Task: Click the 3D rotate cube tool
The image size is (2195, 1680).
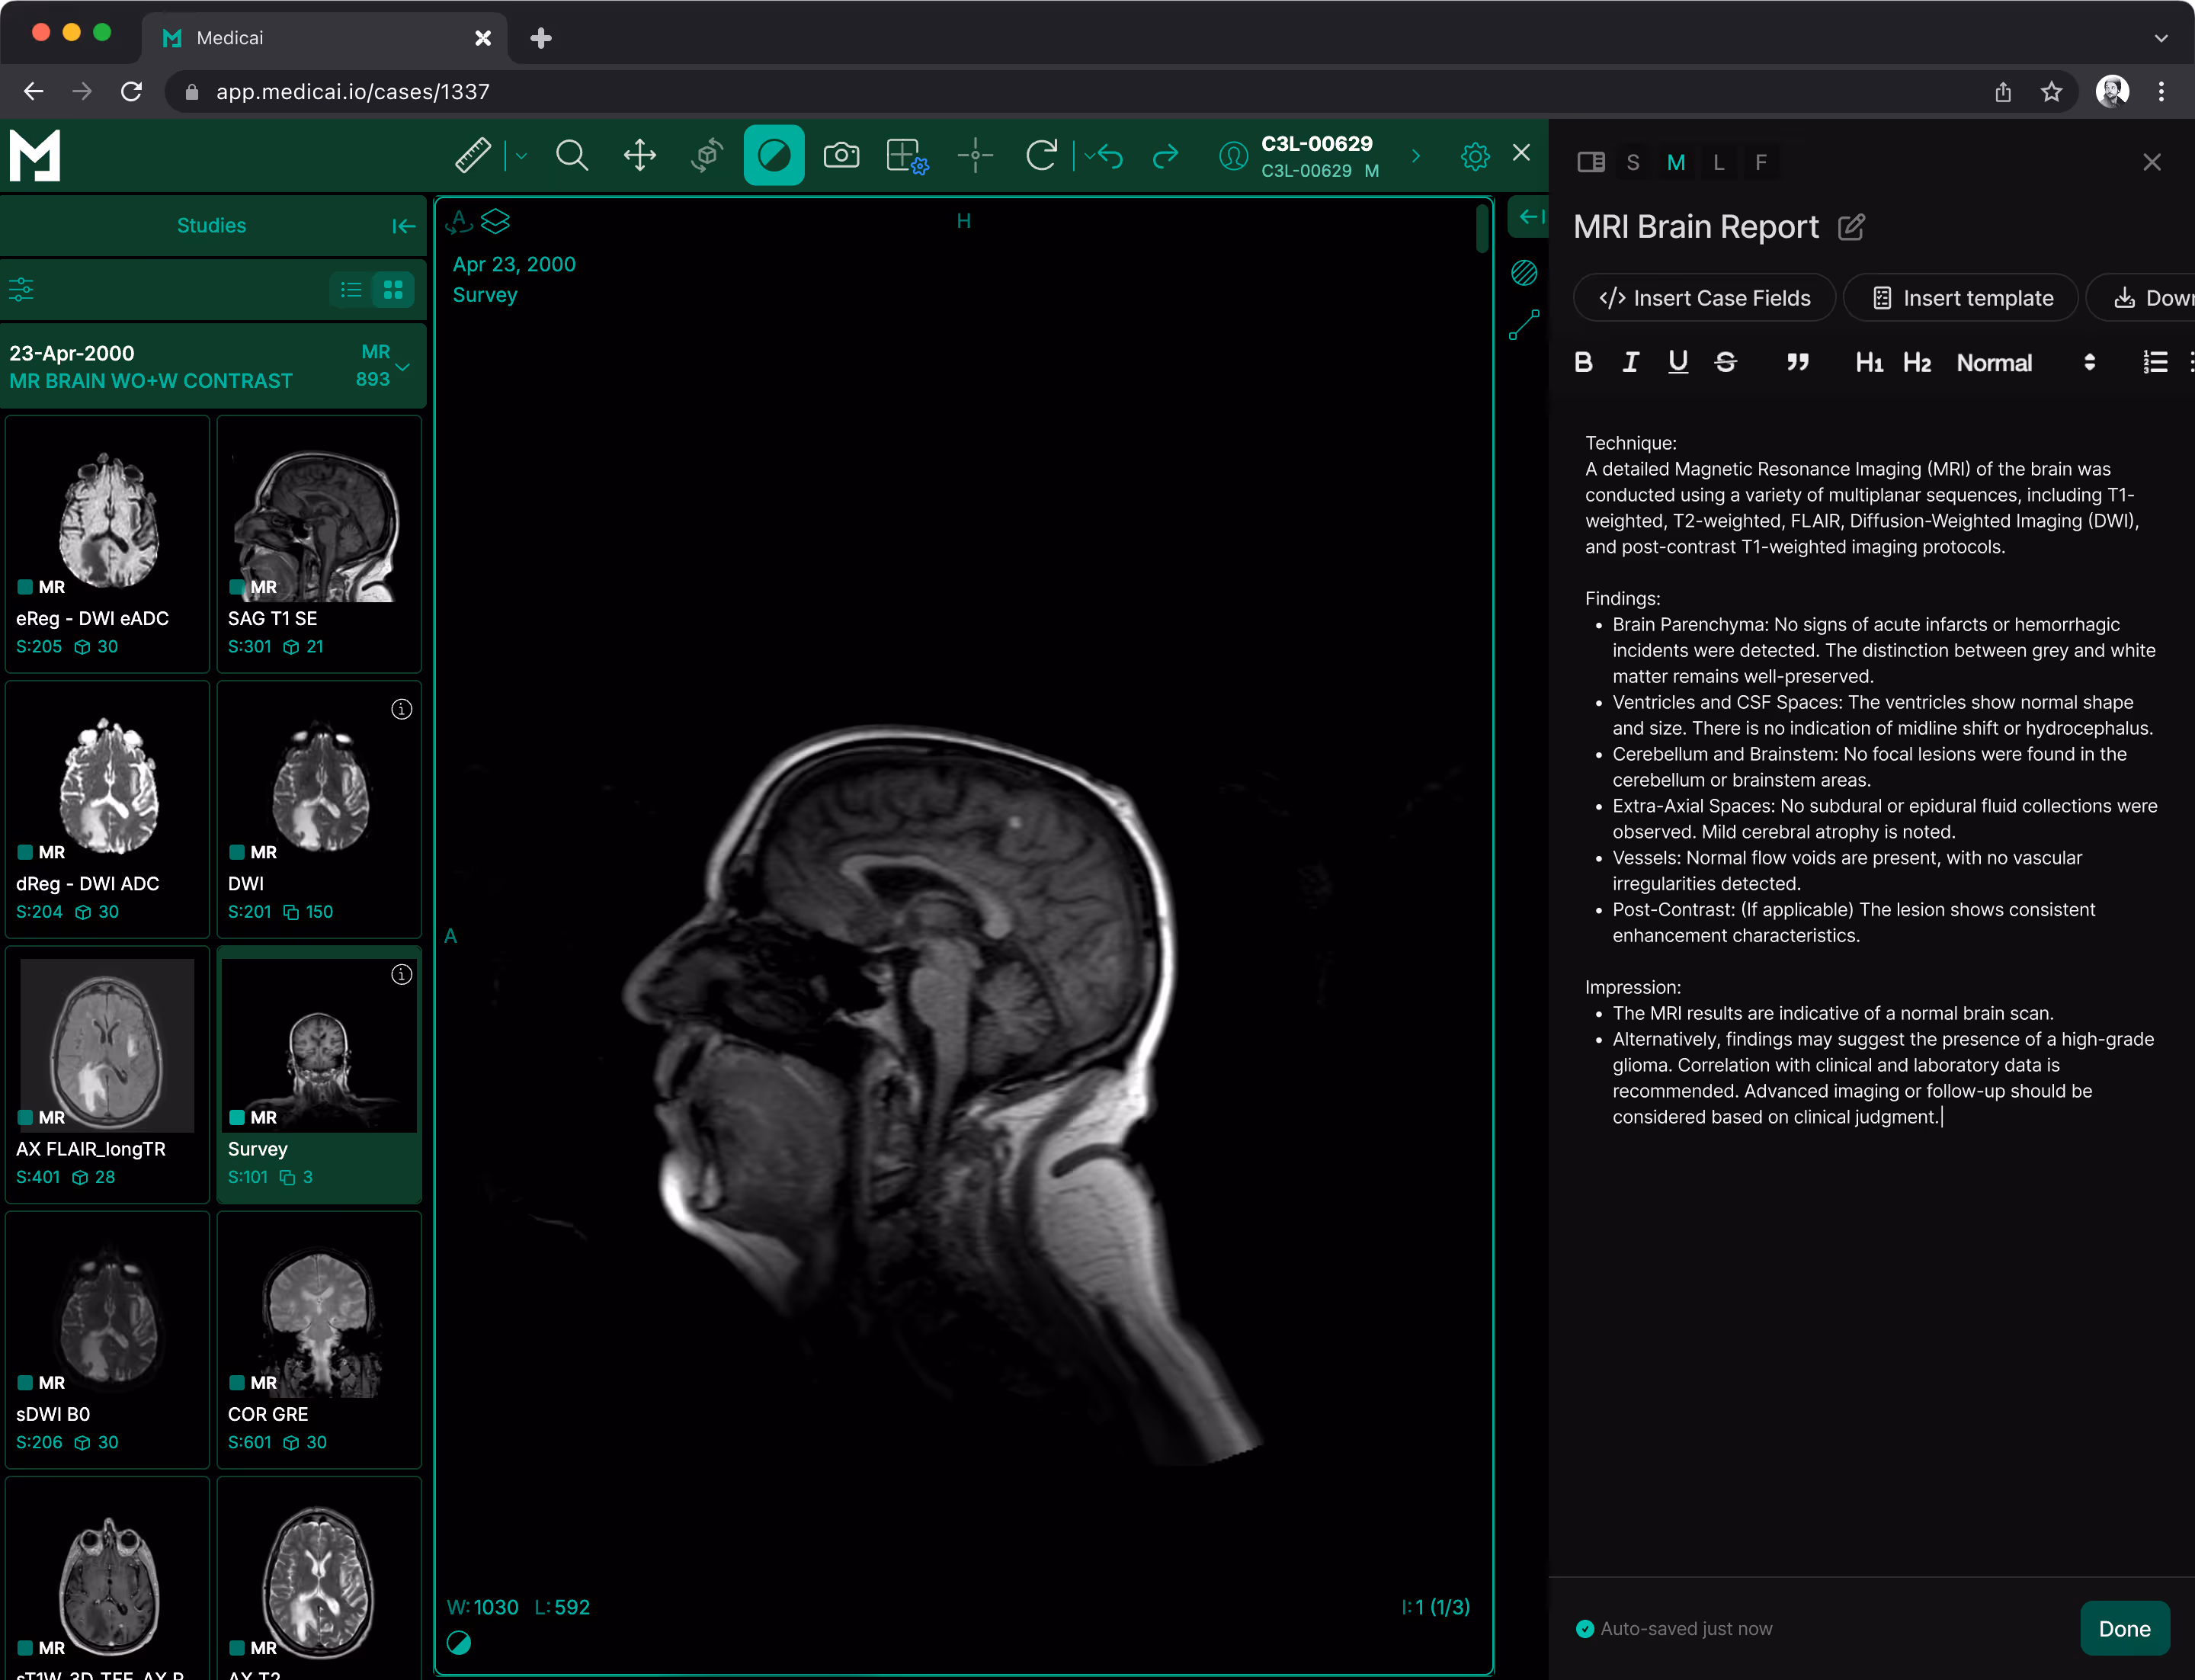Action: click(x=707, y=155)
